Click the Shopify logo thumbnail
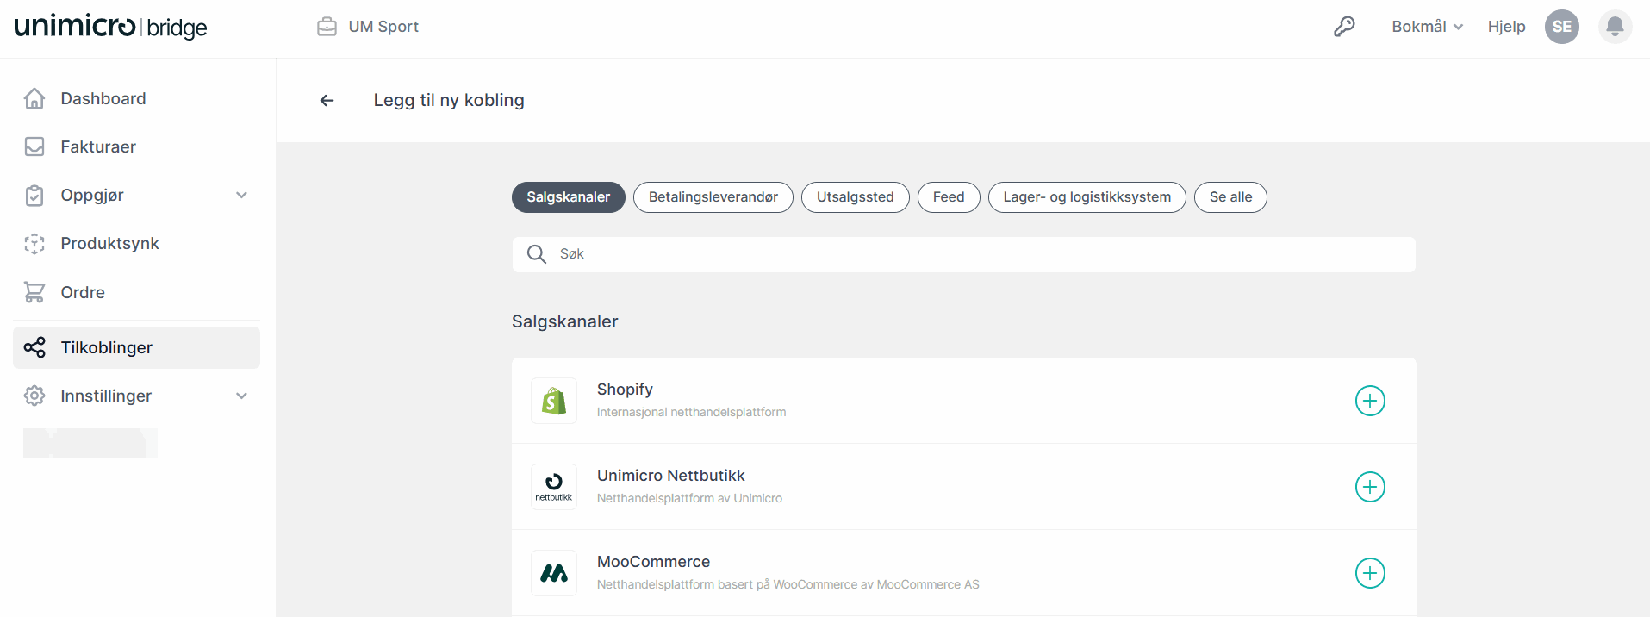 coord(554,401)
